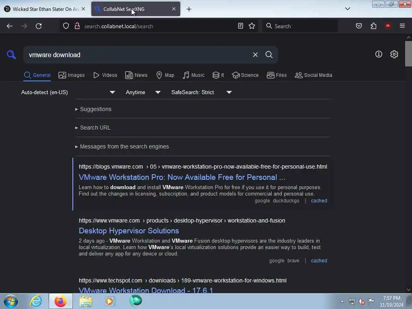Open the Pocket save icon
The height and width of the screenshot is (309, 412).
(x=358, y=26)
